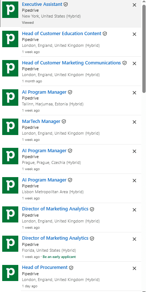Click verified badge next to Head of Procurement
The width and height of the screenshot is (146, 292).
71,268
